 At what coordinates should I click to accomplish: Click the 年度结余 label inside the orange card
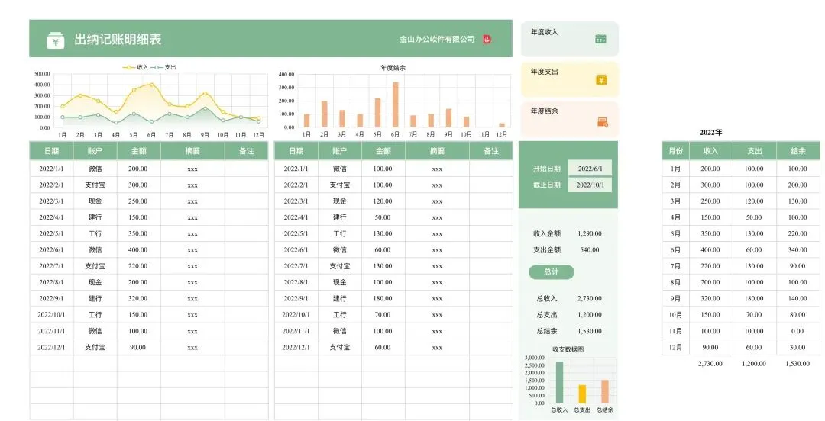pyautogui.click(x=544, y=111)
